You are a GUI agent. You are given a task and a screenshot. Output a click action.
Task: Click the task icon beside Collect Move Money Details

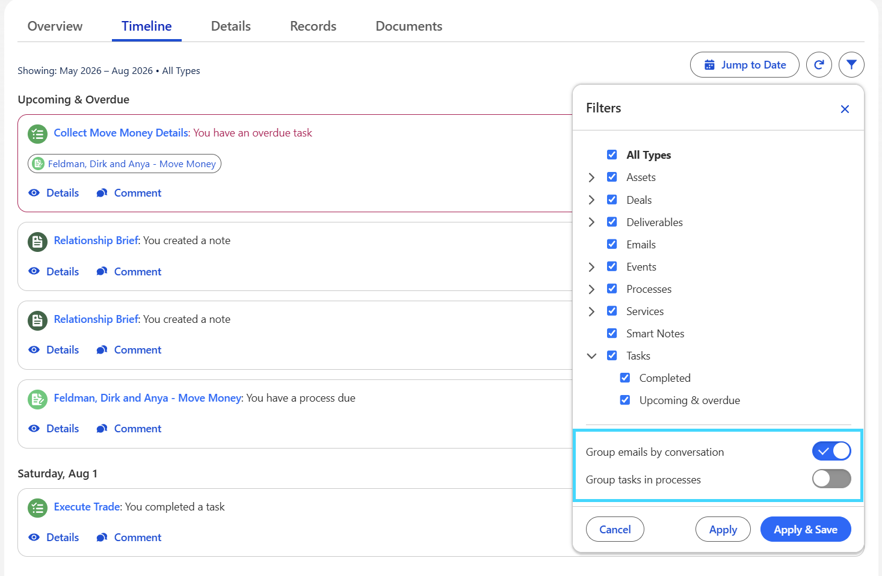pos(37,134)
